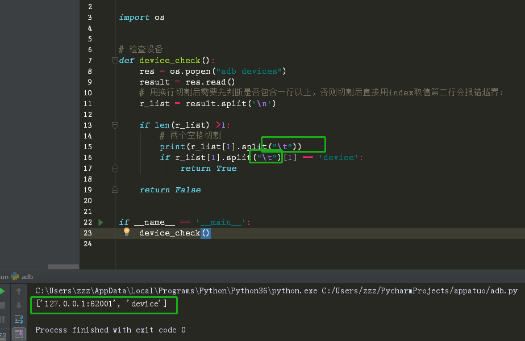Collapse the device_check function fold on line 7
Screen dimensions: 525x341
(115, 60)
